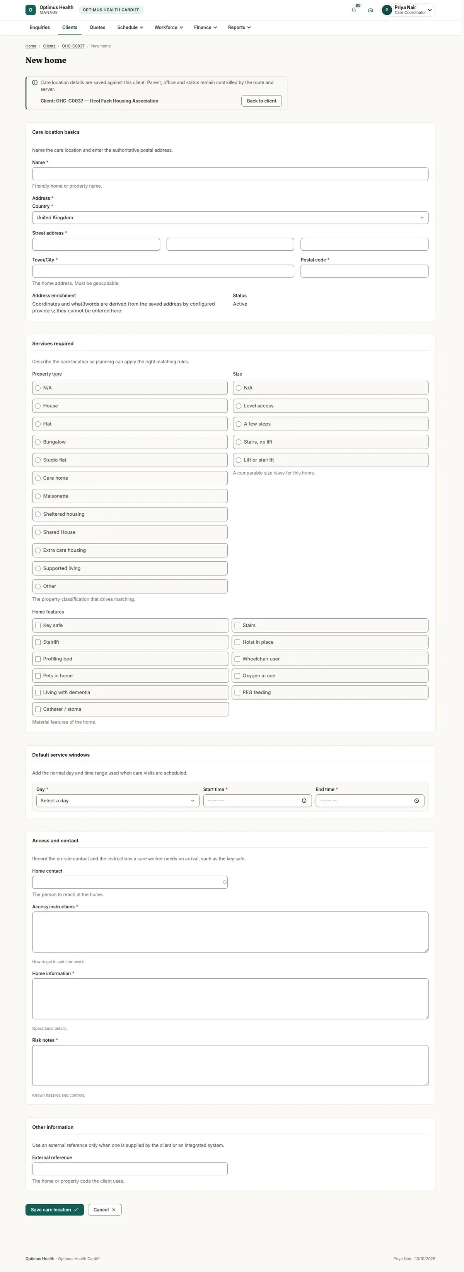This screenshot has height=1272, width=464.
Task: Open the Priya Nair user menu chevron
Action: tap(430, 10)
